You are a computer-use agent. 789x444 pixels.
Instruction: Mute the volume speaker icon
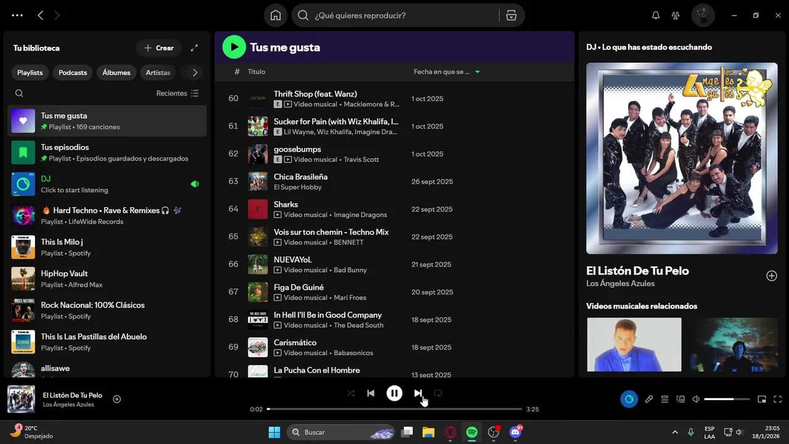coord(696,399)
